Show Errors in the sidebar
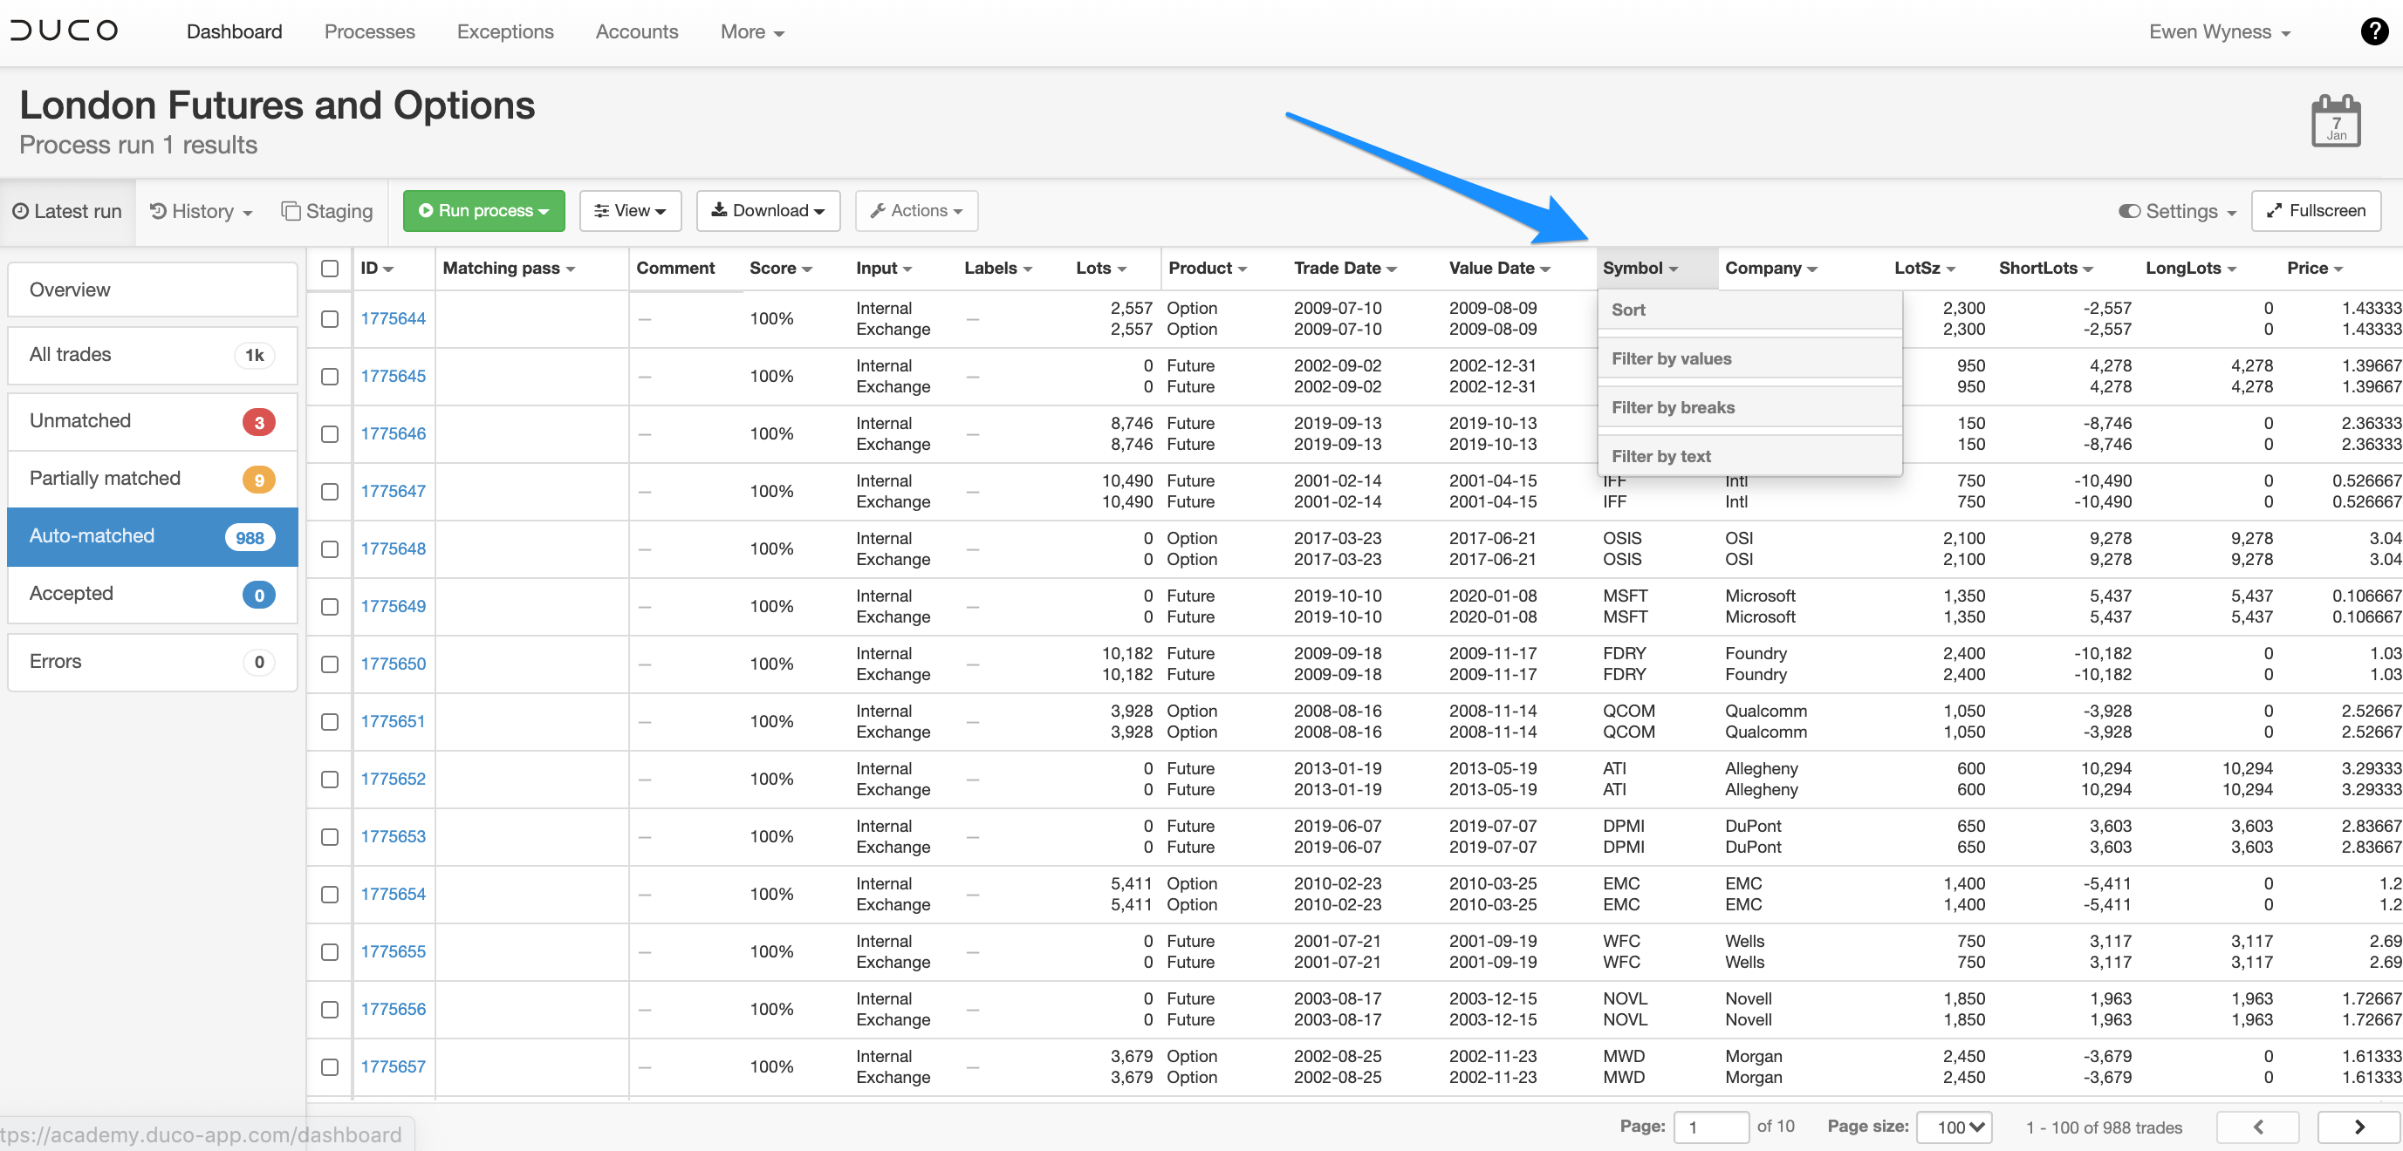 click(152, 662)
